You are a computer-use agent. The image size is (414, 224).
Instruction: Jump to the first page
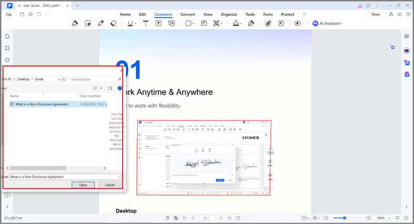click(x=185, y=218)
